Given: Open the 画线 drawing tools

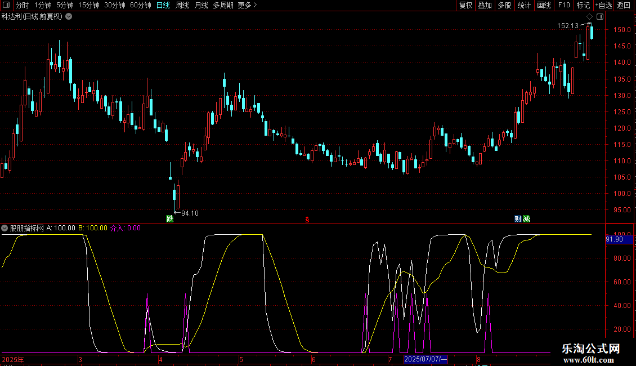Looking at the screenshot, I should [544, 5].
